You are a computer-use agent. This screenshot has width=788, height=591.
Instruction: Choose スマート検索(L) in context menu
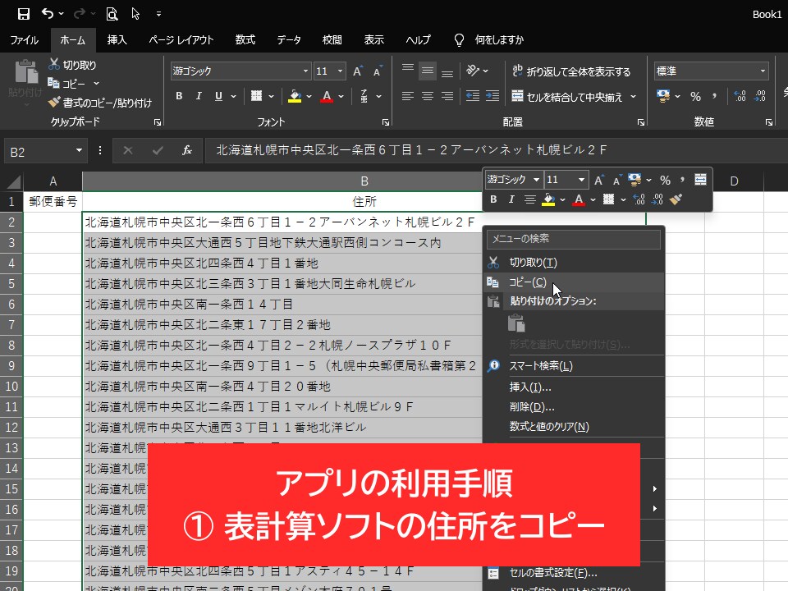[x=574, y=366]
